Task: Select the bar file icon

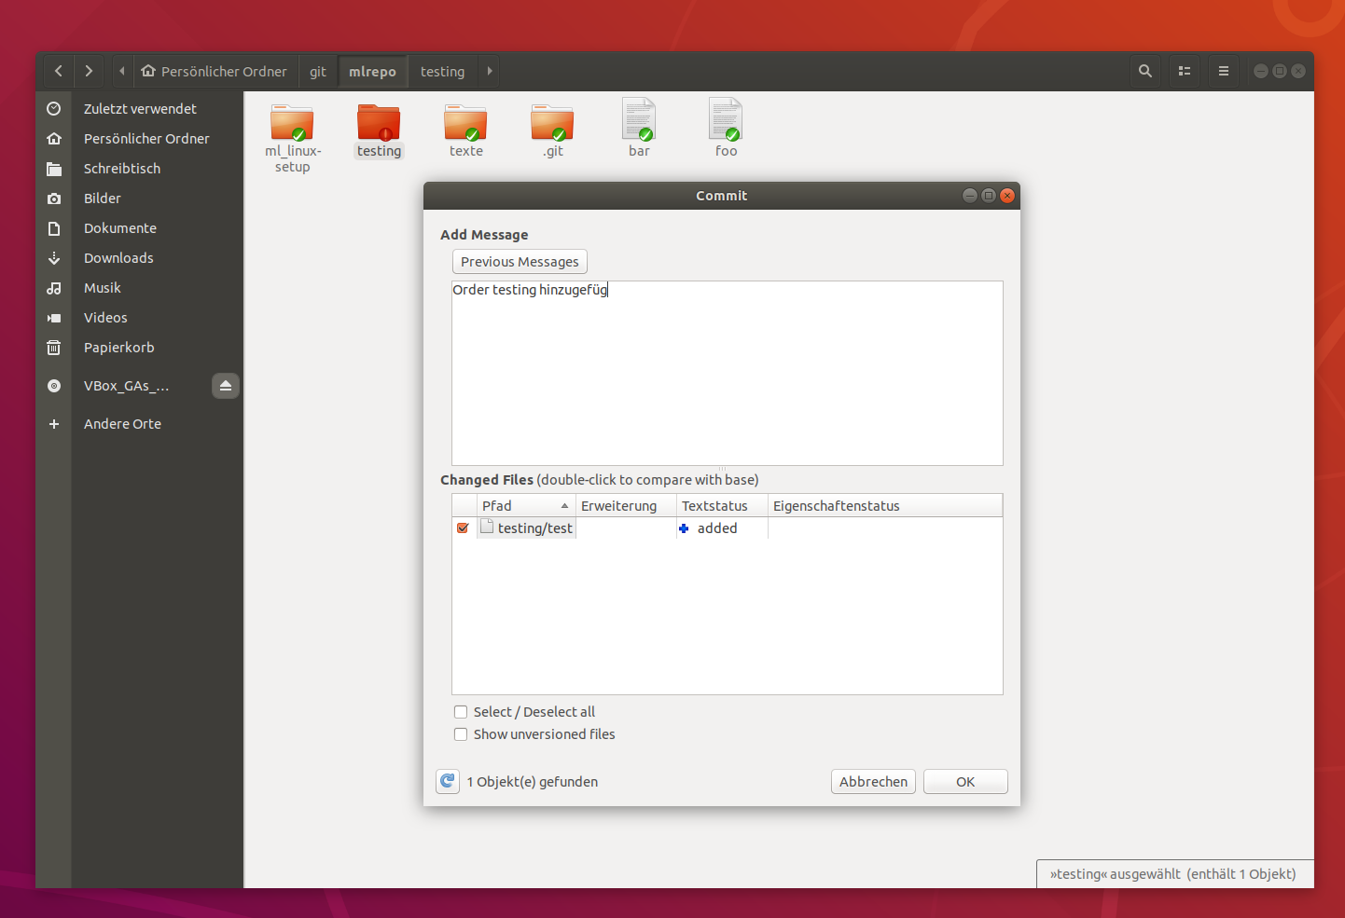Action: (x=639, y=121)
